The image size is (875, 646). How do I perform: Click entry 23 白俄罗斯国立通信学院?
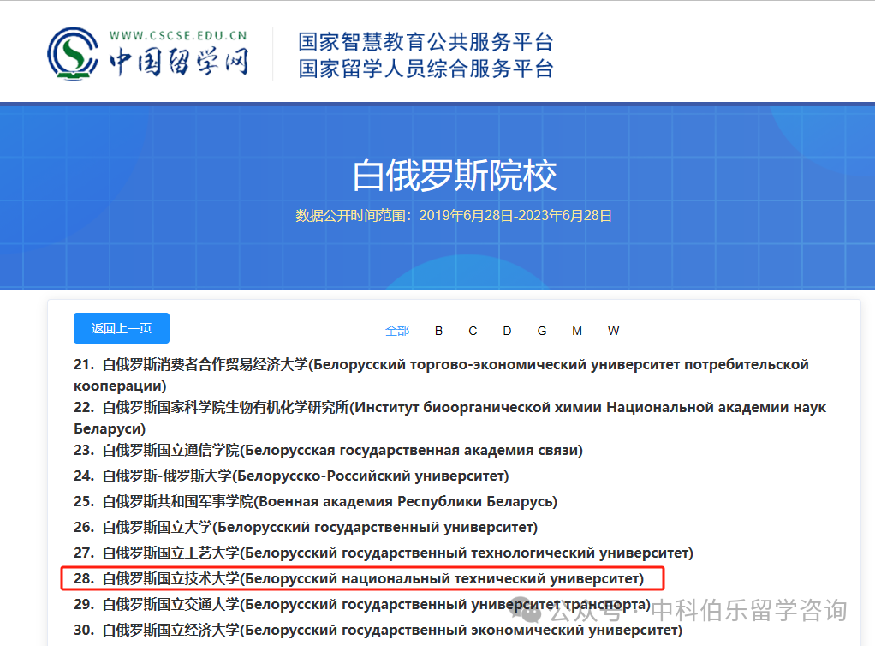click(x=328, y=450)
